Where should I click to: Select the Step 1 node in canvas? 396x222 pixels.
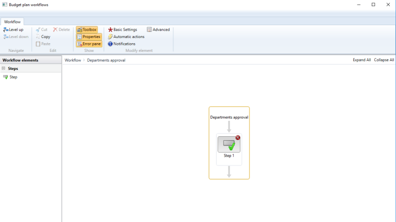(229, 145)
